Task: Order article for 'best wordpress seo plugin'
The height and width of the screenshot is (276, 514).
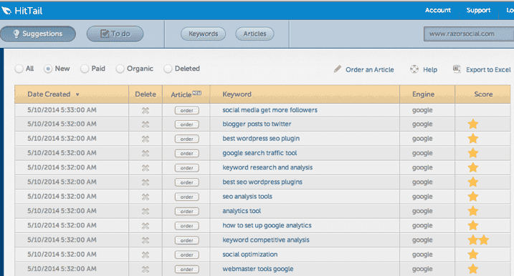Action: [187, 139]
